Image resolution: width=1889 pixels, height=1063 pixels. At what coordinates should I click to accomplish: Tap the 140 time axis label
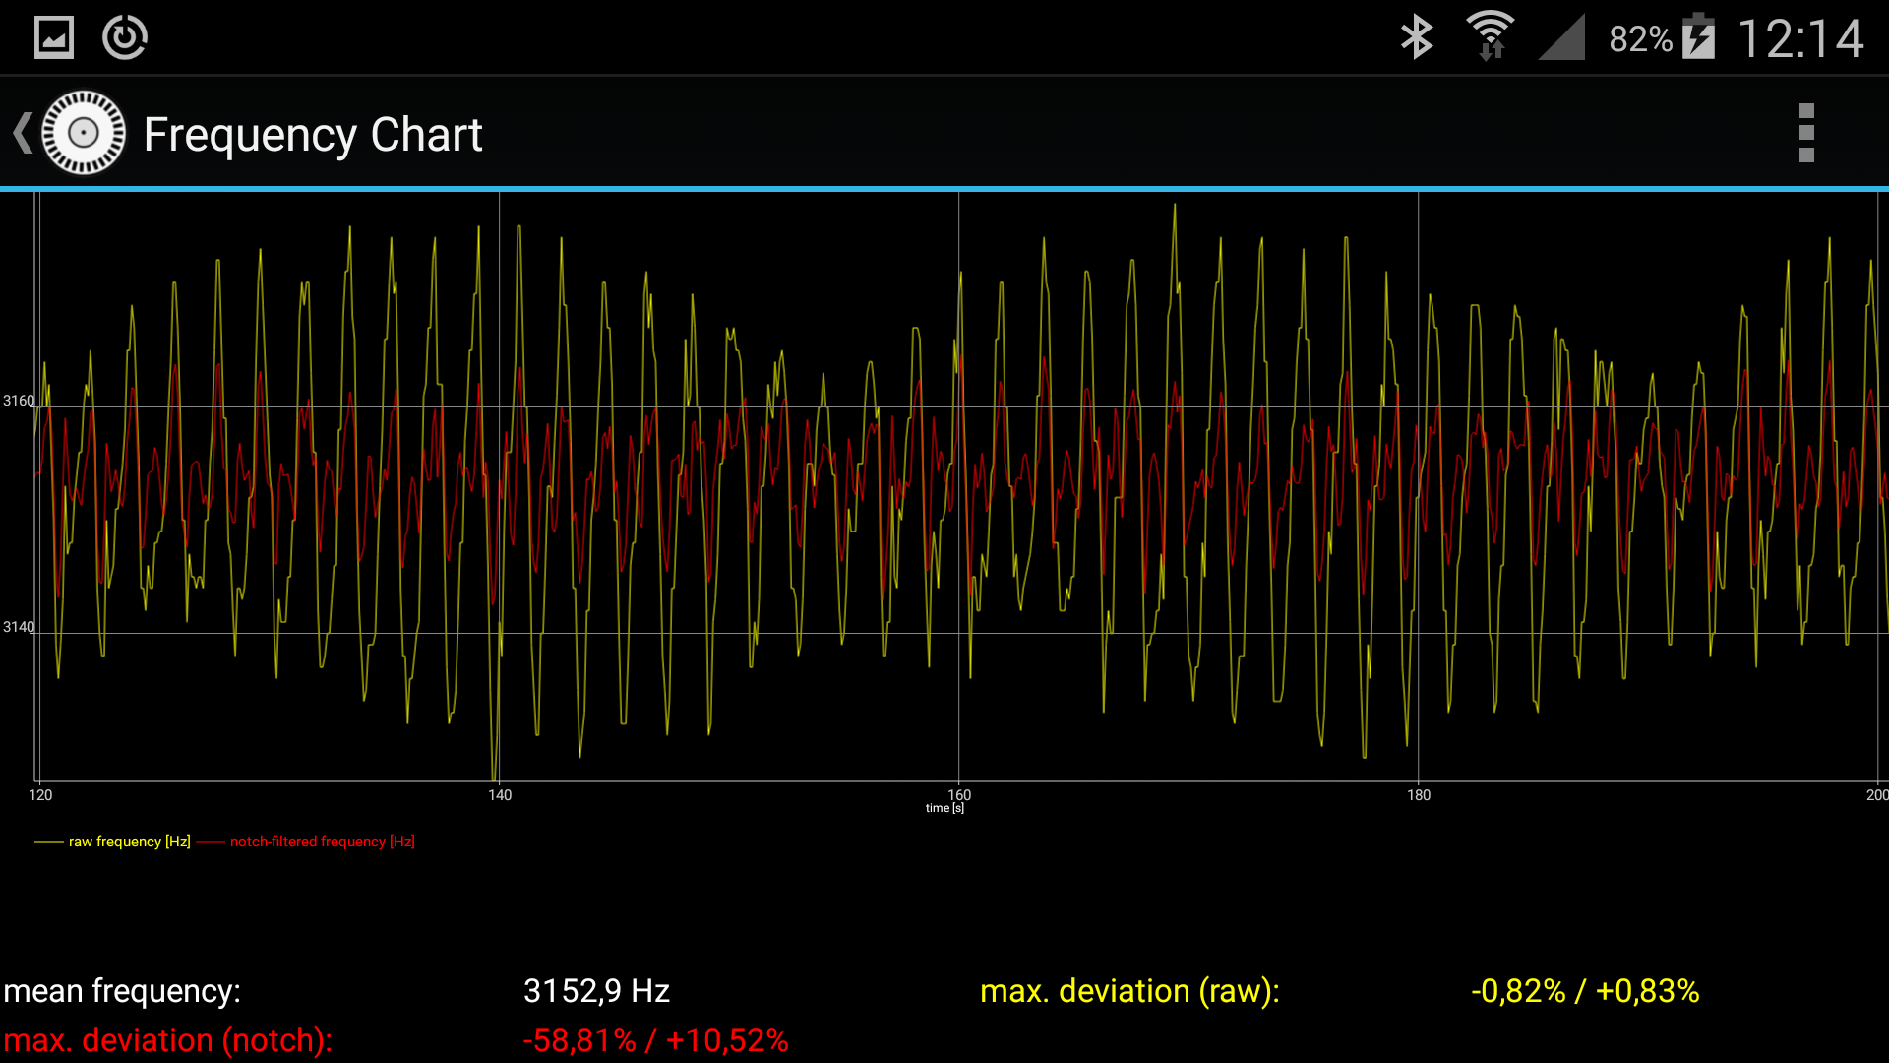500,795
